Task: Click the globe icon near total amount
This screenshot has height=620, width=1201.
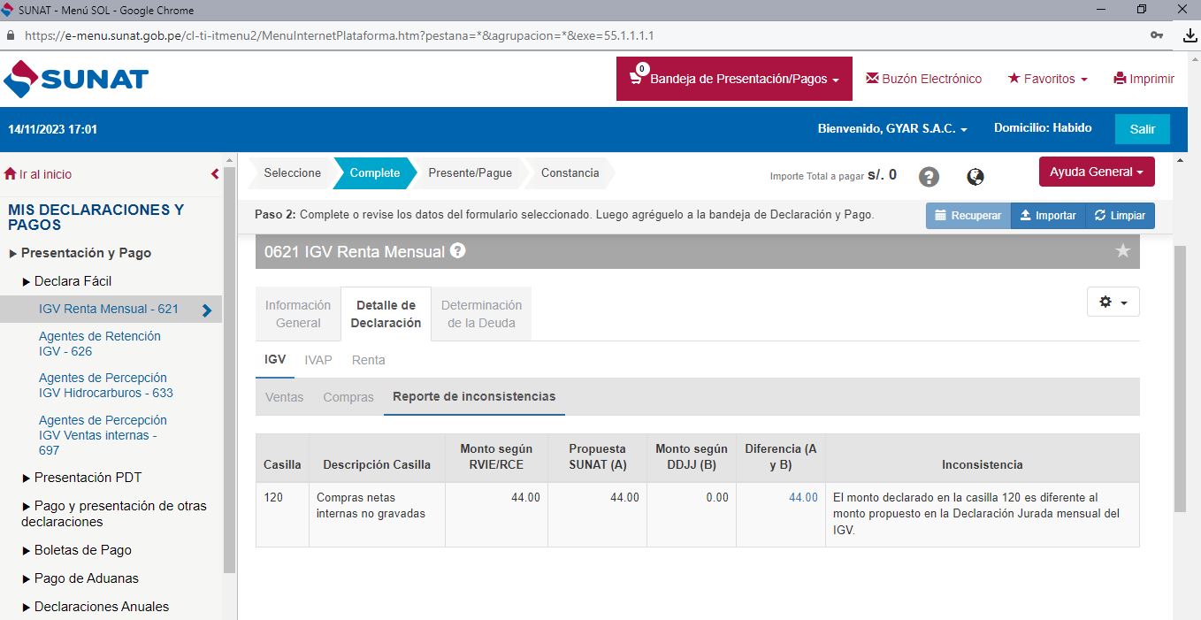Action: [975, 177]
